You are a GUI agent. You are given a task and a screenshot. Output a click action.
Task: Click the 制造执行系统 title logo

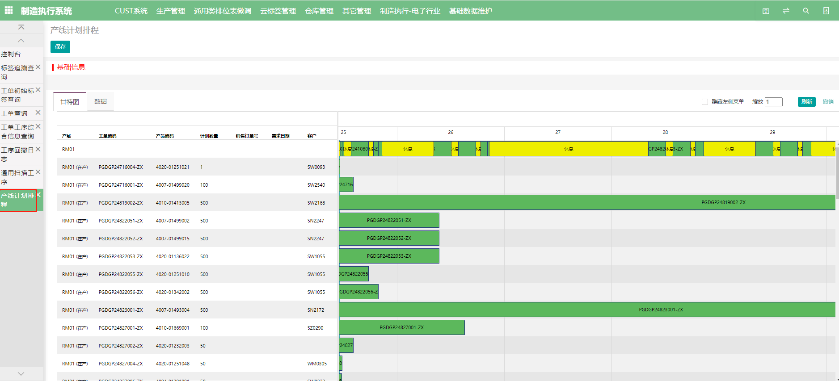click(46, 11)
